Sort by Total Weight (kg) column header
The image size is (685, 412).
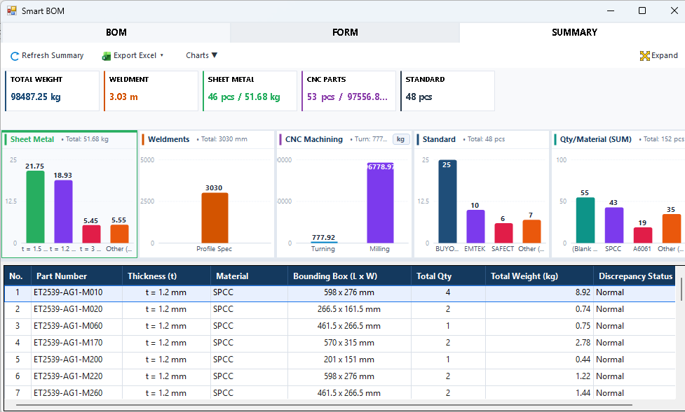(539, 276)
